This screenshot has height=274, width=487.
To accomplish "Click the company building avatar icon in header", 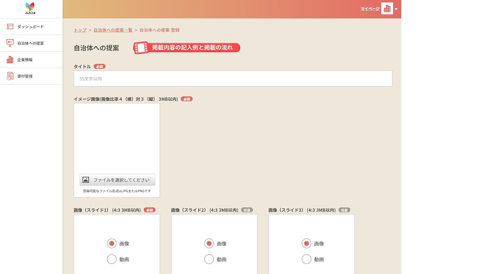I will point(387,8).
